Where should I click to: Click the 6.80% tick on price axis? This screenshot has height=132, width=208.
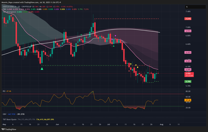tap(188, 36)
